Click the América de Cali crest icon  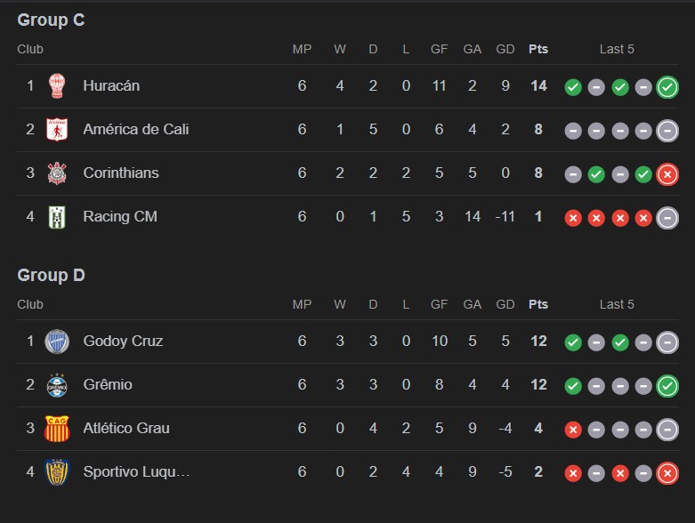[x=57, y=130]
